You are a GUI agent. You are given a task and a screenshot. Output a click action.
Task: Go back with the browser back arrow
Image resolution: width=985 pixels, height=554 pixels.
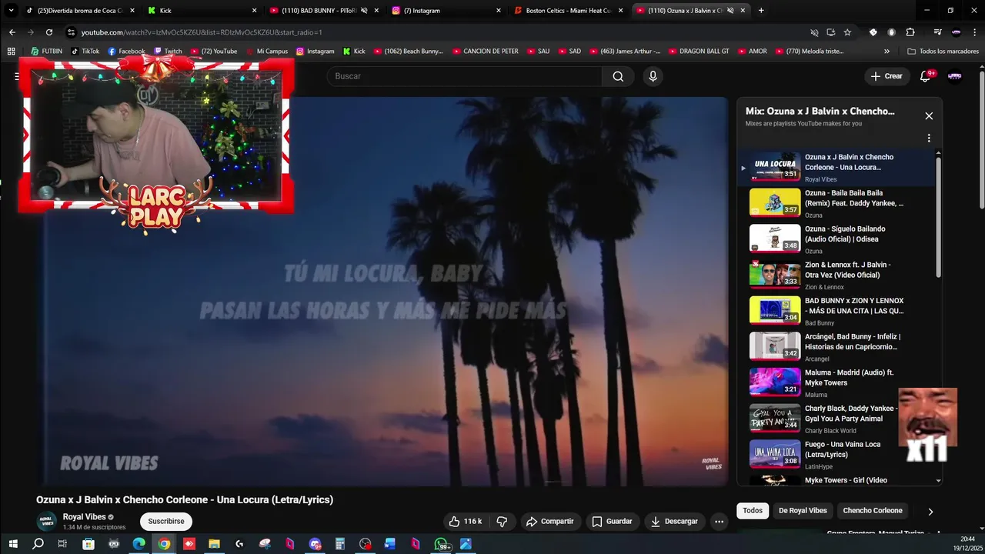coord(12,32)
